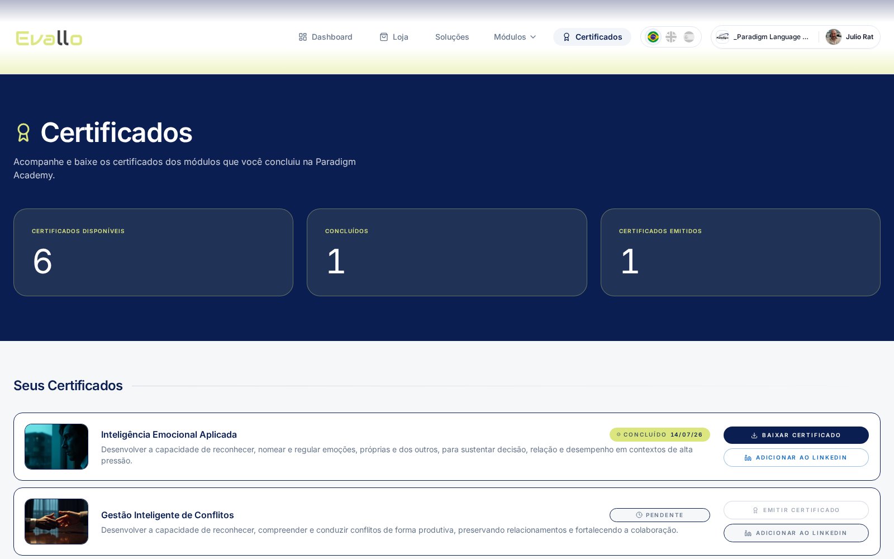Select the Brazilian Portuguese flag

[653, 37]
